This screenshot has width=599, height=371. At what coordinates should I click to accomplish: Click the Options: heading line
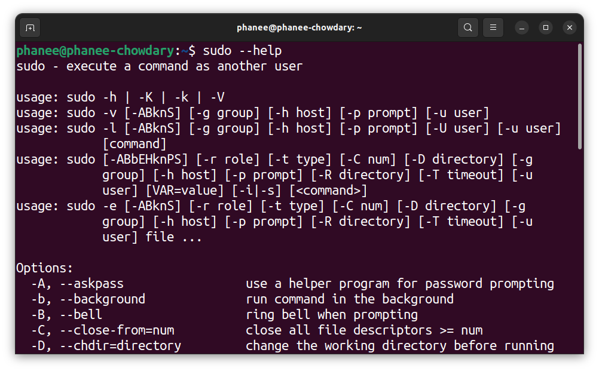click(x=44, y=268)
